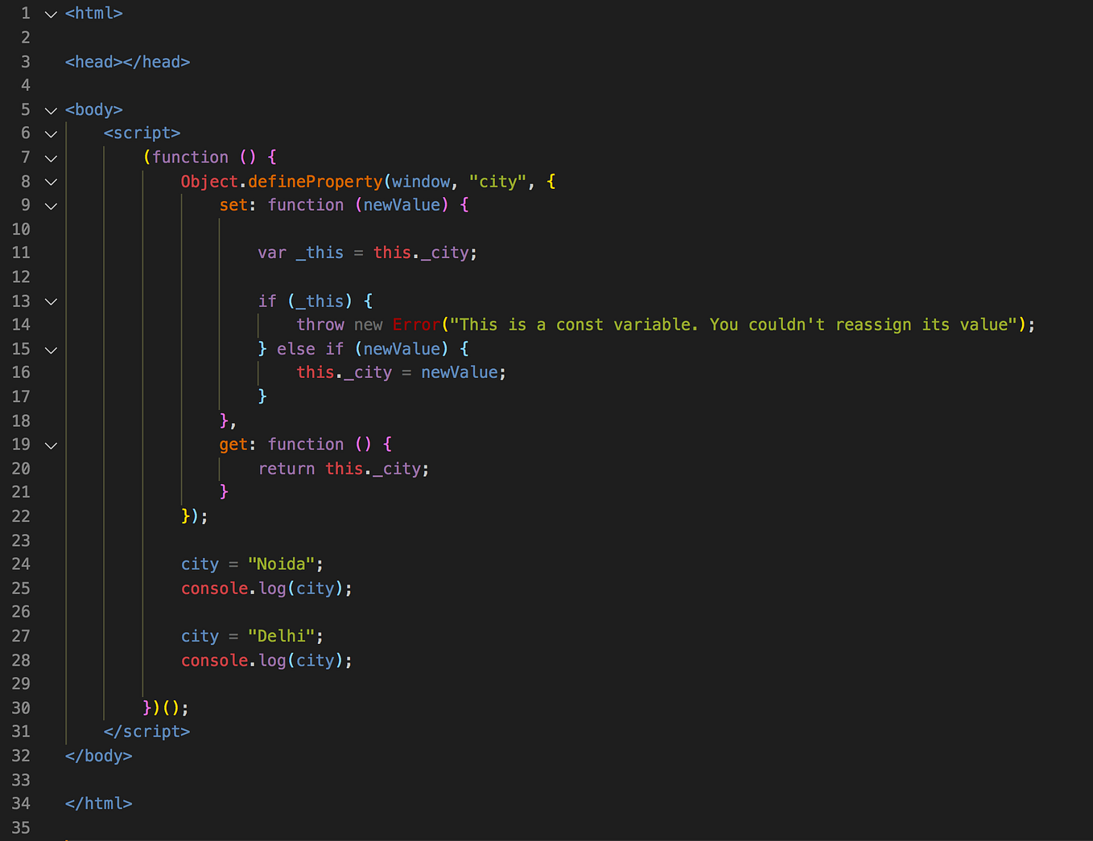Click line number 11 in the gutter
Image resolution: width=1093 pixels, height=841 pixels.
(x=21, y=252)
